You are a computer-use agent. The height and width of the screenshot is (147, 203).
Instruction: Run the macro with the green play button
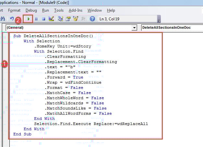pyautogui.click(x=29, y=19)
